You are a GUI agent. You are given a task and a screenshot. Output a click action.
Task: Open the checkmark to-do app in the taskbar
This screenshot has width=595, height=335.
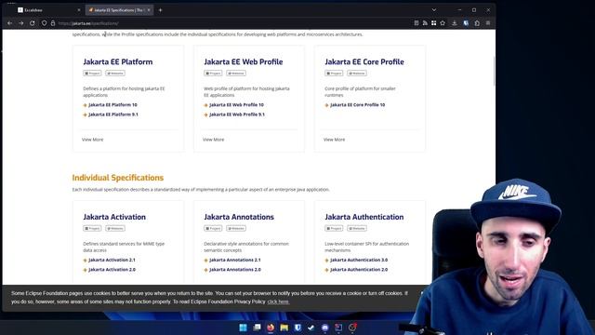pos(311,328)
